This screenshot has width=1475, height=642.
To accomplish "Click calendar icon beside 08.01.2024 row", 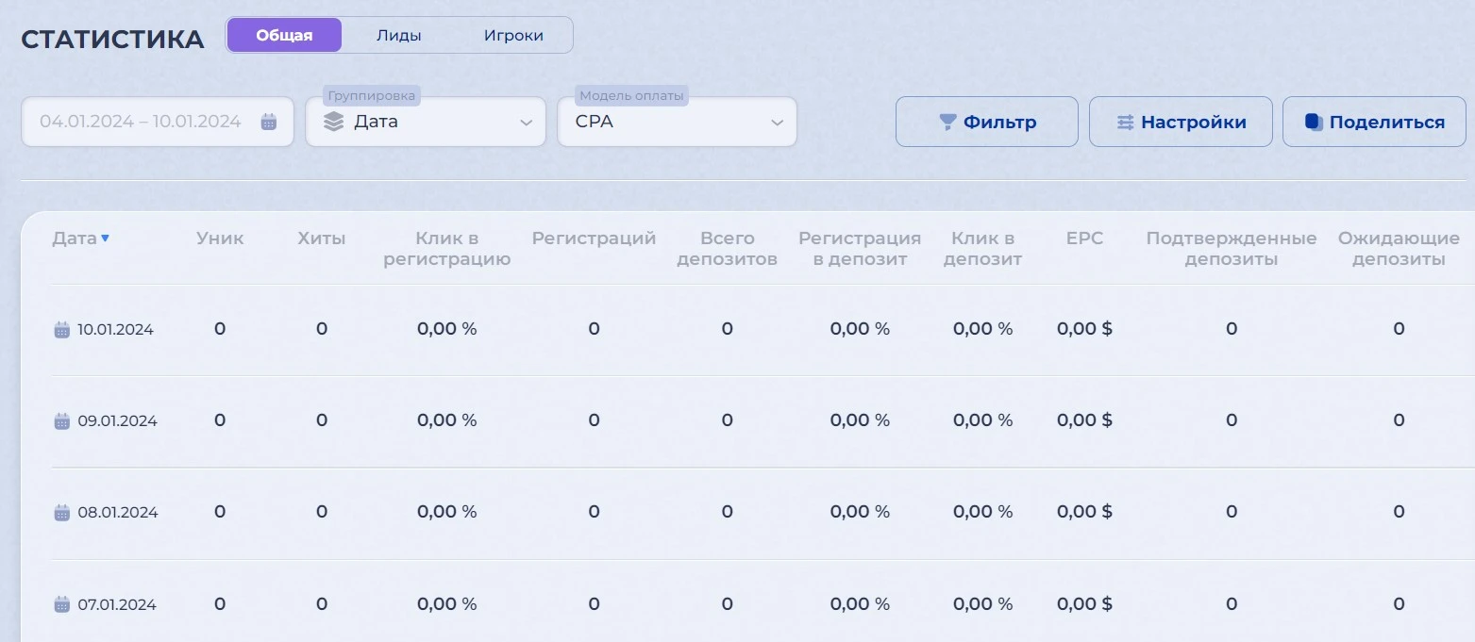I will pos(62,513).
